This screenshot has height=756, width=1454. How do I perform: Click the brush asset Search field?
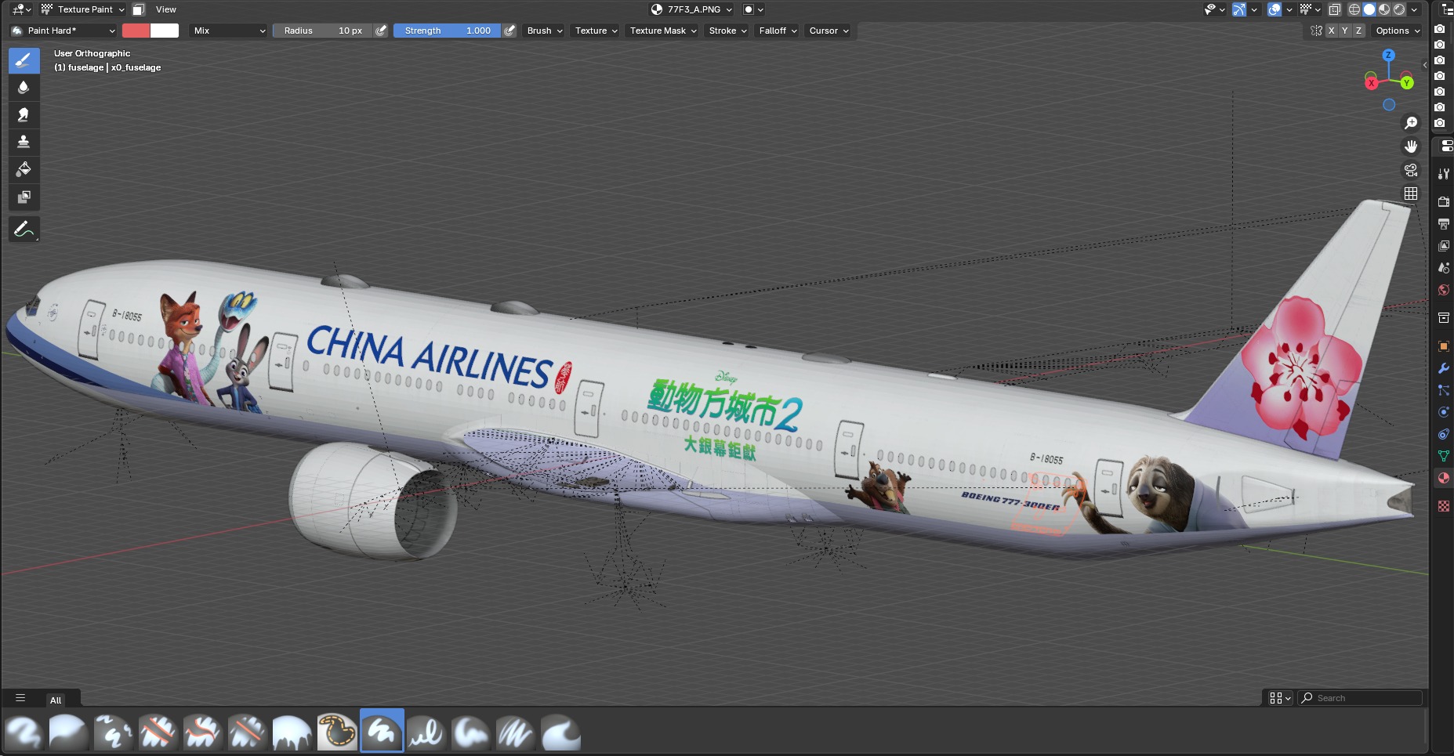tap(1360, 698)
